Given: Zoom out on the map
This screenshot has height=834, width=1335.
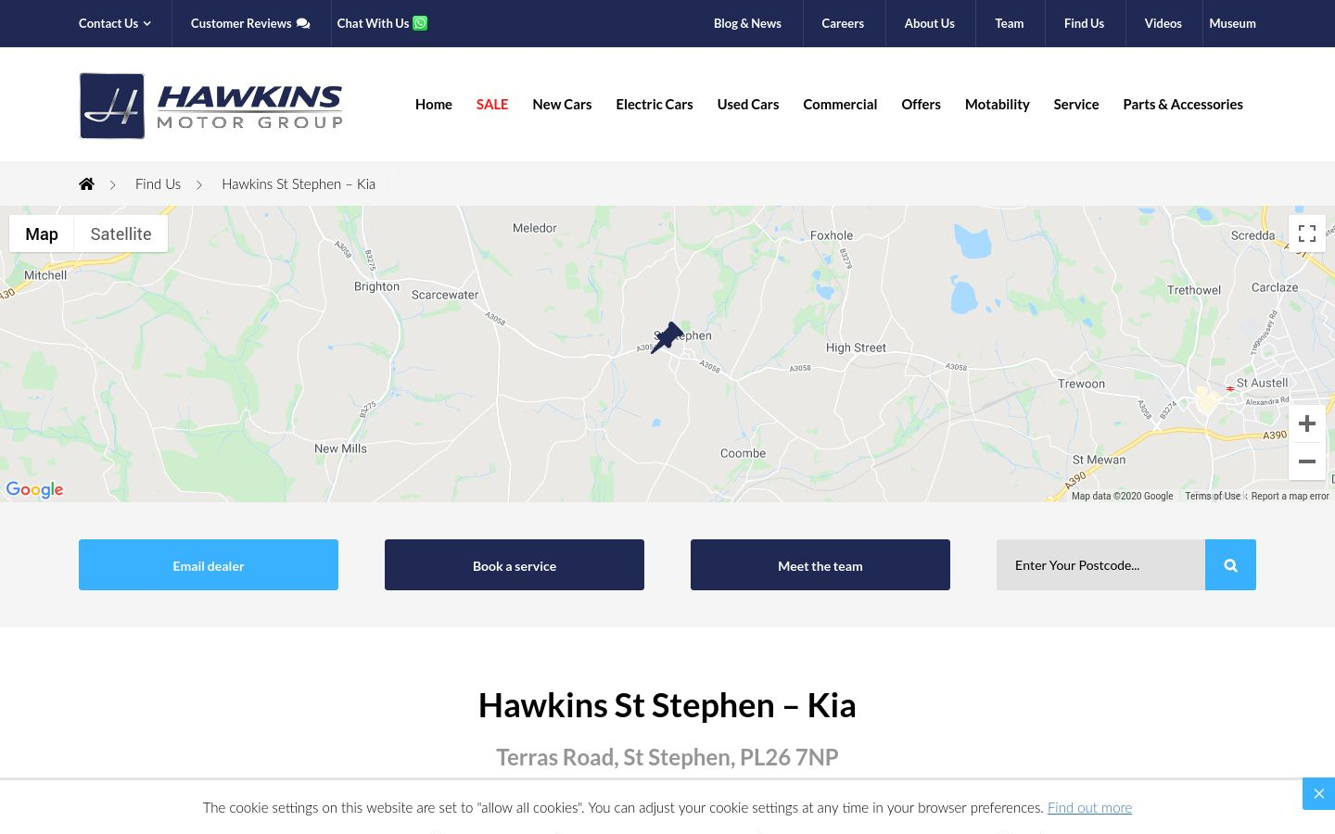Looking at the screenshot, I should (x=1307, y=461).
